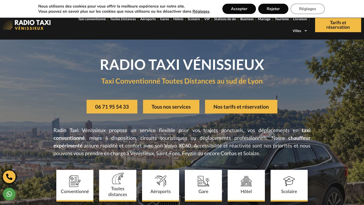The height and width of the screenshot is (205, 364).
Task: Go to Stations de ski page
Action: (x=225, y=19)
